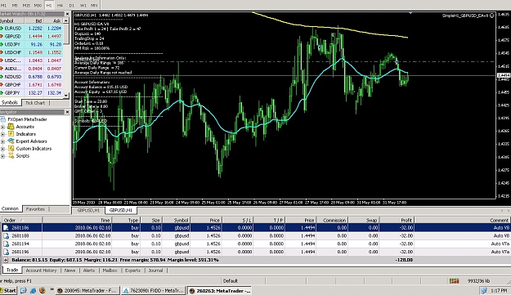The width and height of the screenshot is (511, 295).
Task: Open the Journal terminal tab
Action: pyautogui.click(x=155, y=270)
